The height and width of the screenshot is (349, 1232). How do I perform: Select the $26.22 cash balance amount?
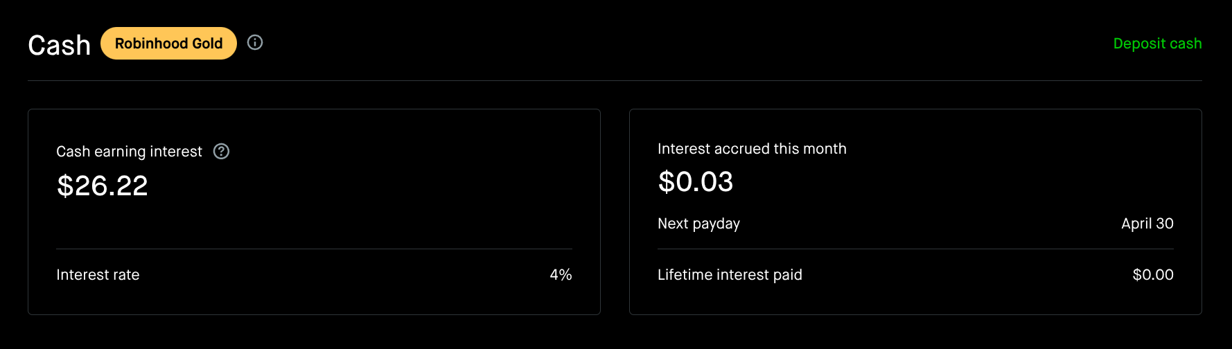coord(103,186)
